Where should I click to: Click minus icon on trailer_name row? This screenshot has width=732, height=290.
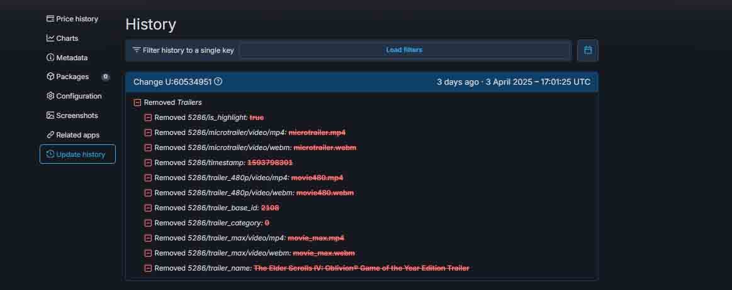148,268
